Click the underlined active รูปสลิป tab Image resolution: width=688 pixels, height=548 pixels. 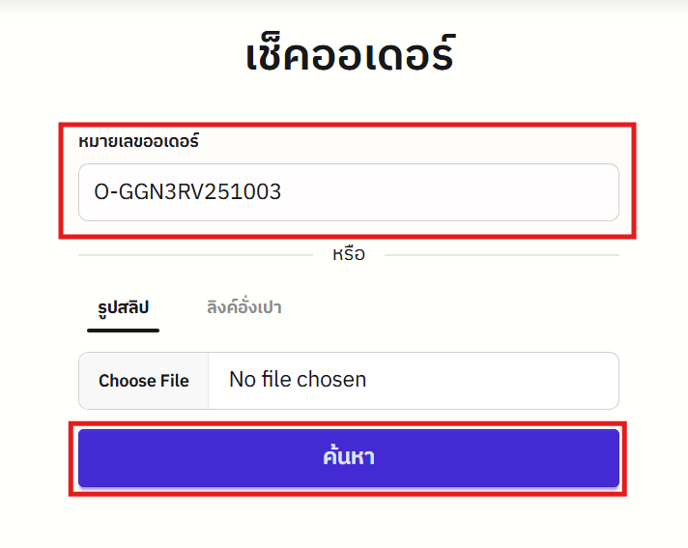pyautogui.click(x=123, y=307)
